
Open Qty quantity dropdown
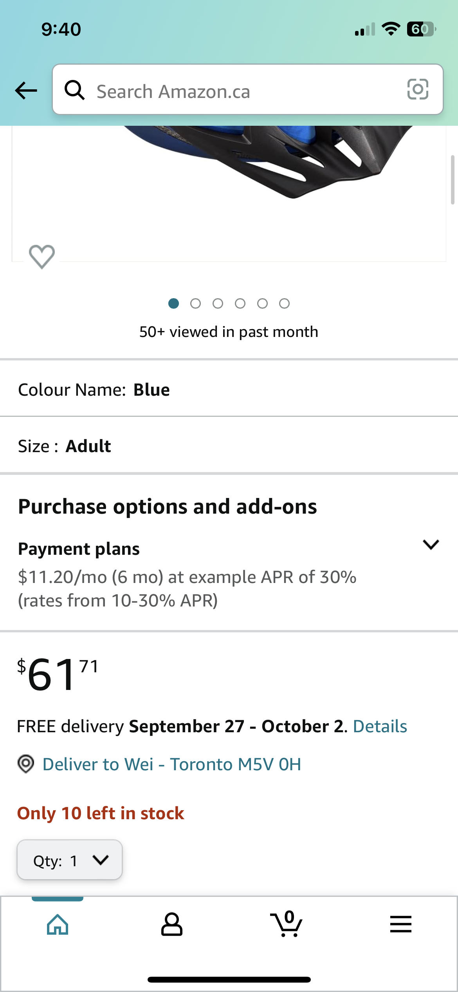click(x=70, y=860)
